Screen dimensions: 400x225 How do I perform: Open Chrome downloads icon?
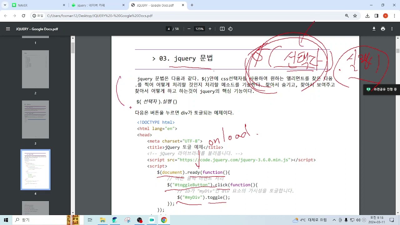click(x=367, y=16)
